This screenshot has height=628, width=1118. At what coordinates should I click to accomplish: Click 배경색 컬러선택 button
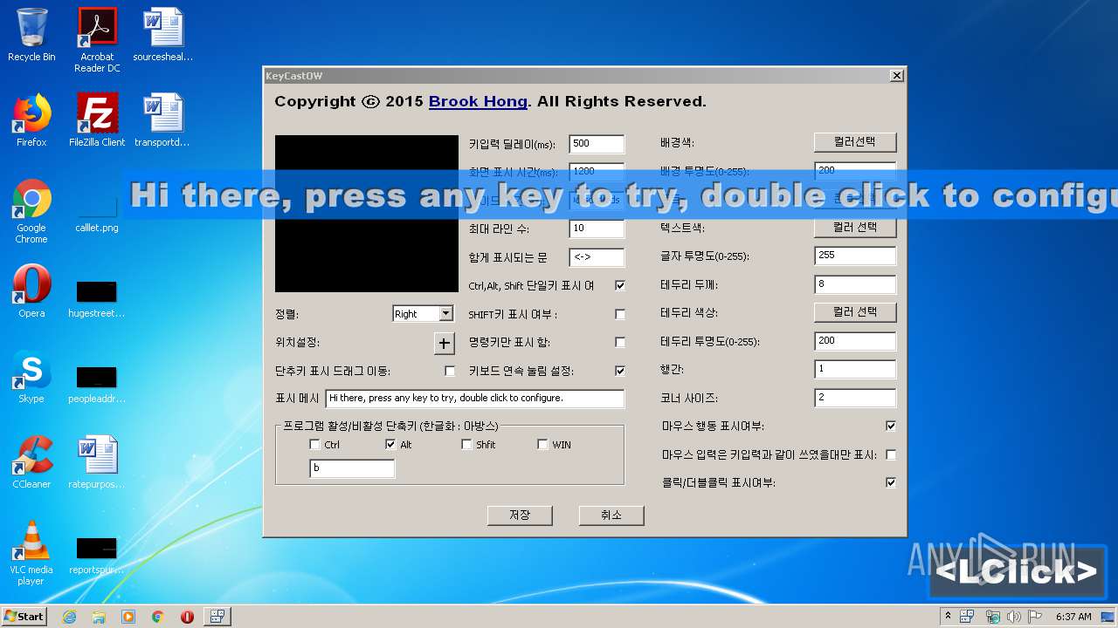pos(855,142)
